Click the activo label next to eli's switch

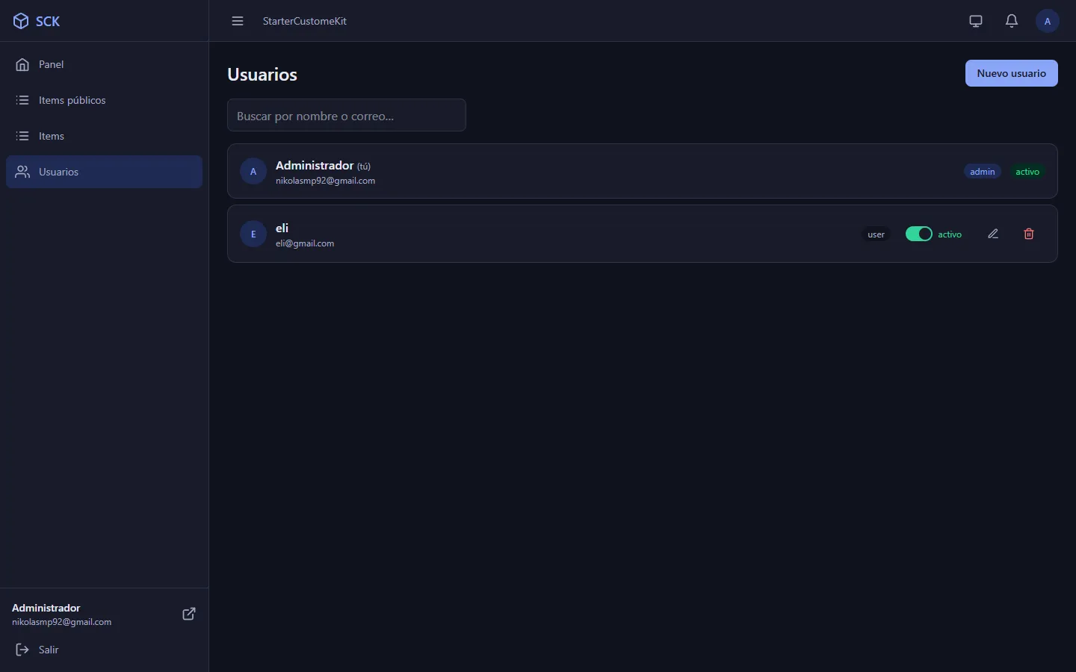coord(950,234)
